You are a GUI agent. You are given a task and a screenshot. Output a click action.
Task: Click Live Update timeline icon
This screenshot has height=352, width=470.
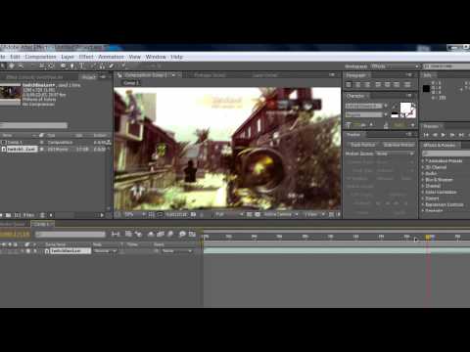tap(128, 234)
